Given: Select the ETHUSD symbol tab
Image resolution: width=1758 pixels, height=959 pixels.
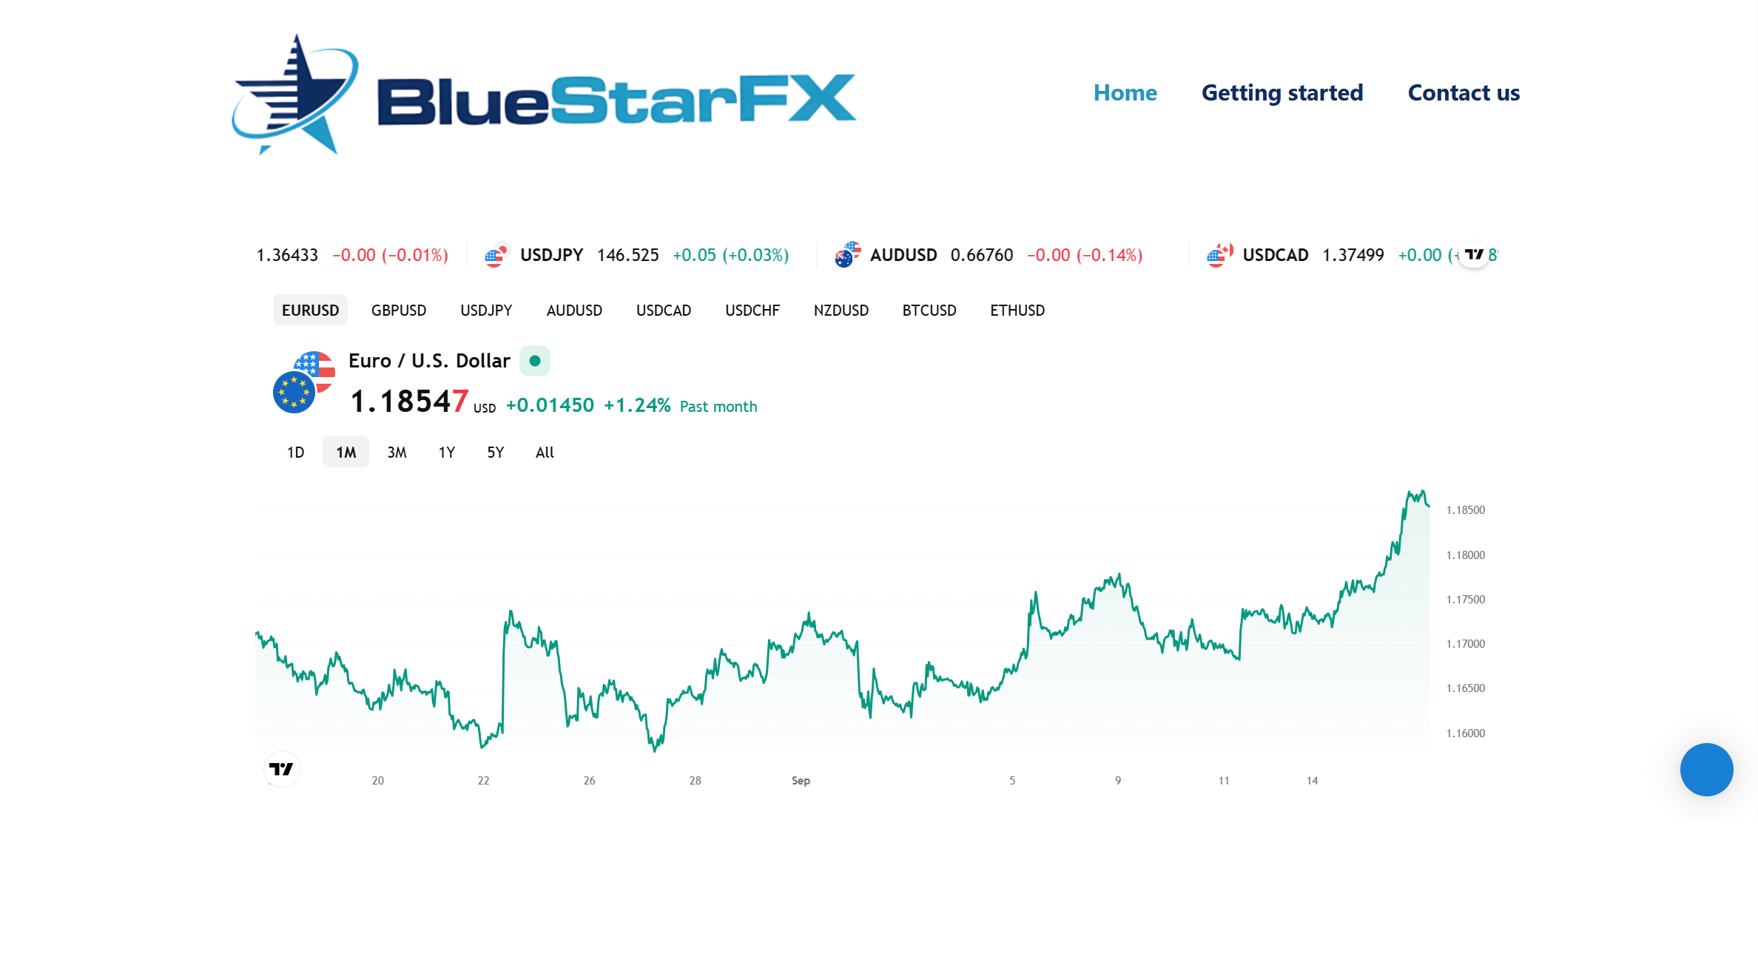Looking at the screenshot, I should 1017,311.
